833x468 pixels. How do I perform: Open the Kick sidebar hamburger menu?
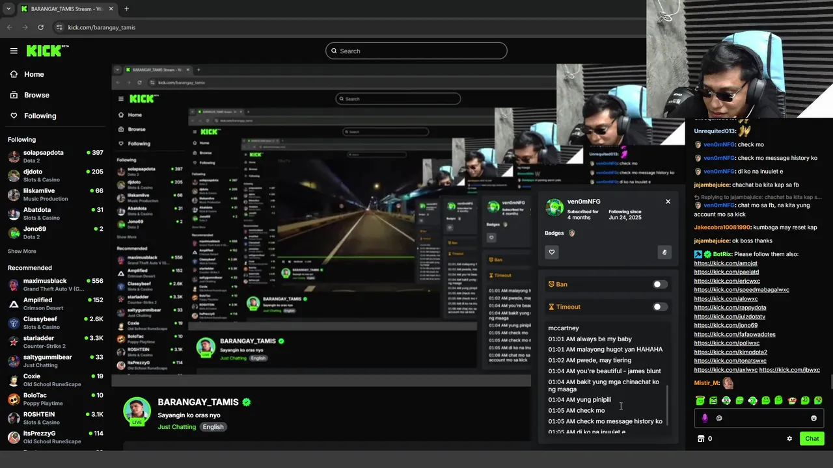coord(14,51)
